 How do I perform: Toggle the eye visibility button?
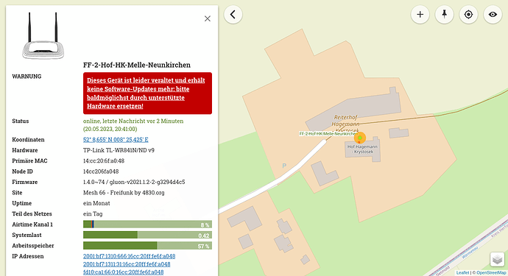pyautogui.click(x=493, y=15)
